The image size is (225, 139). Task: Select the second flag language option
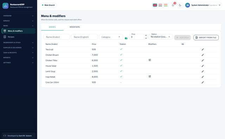click(160, 5)
